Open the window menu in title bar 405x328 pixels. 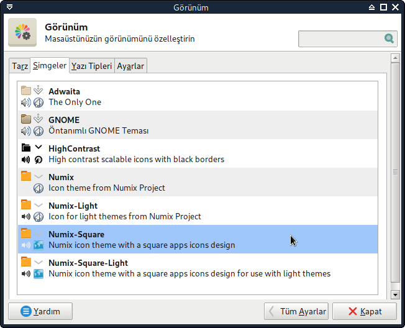9,7
